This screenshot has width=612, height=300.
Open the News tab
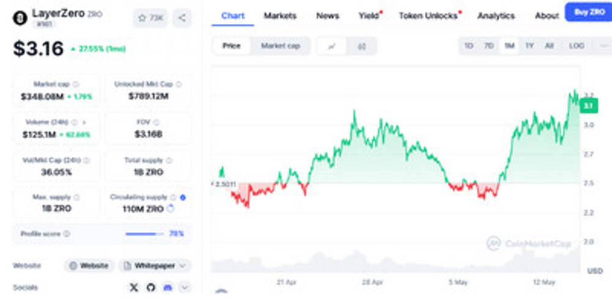coord(327,16)
